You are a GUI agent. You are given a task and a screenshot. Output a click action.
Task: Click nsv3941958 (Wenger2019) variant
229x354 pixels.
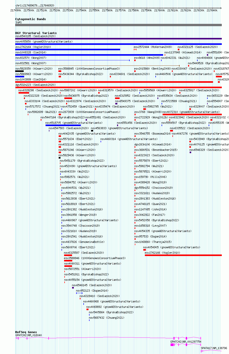point(62,217)
